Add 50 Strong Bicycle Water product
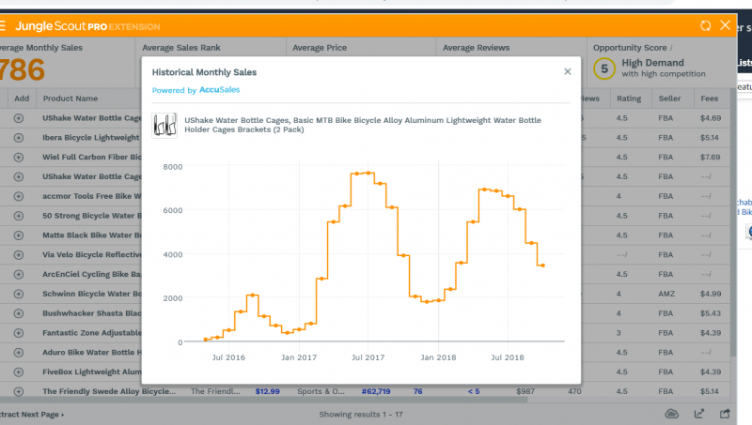 [x=19, y=216]
